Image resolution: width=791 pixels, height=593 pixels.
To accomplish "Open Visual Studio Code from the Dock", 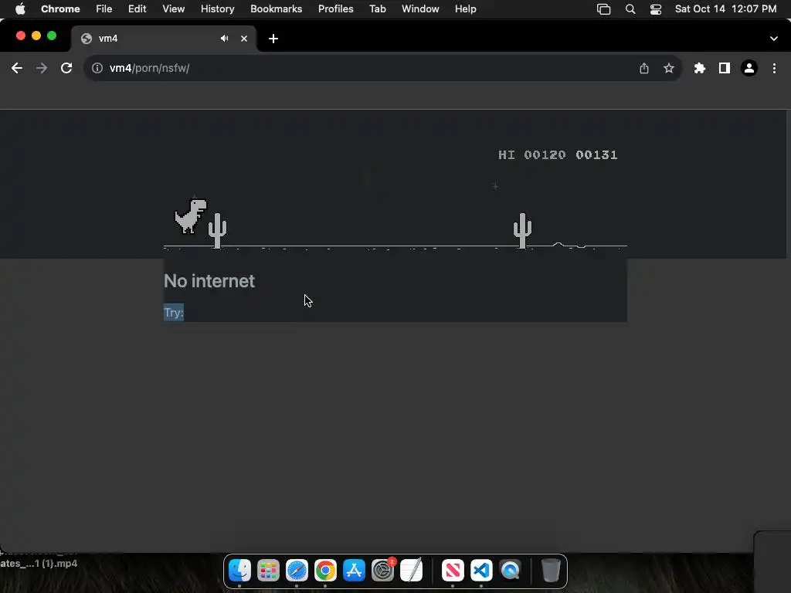I will [x=481, y=571].
